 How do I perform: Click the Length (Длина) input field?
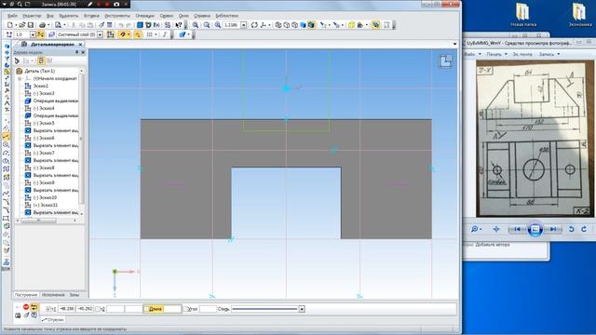click(172, 309)
